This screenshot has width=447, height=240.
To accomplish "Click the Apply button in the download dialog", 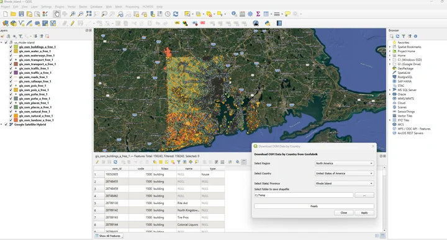I will (364, 213).
